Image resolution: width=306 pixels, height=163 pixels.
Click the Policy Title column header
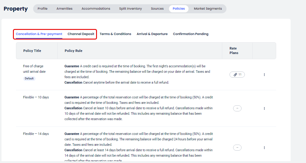coord(32,51)
